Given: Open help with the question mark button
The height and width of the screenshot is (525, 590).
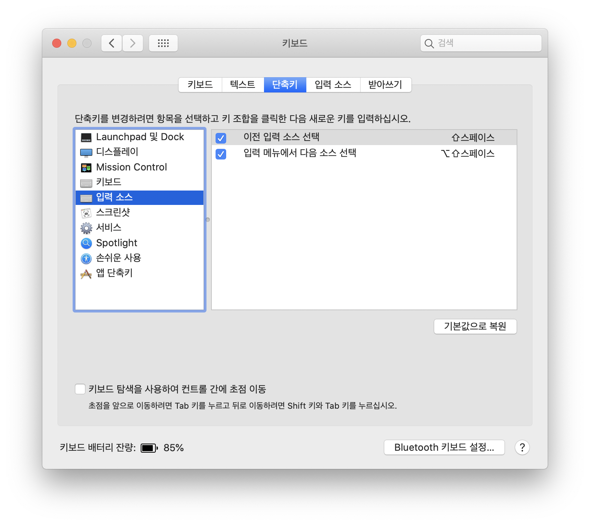Looking at the screenshot, I should tap(522, 447).
